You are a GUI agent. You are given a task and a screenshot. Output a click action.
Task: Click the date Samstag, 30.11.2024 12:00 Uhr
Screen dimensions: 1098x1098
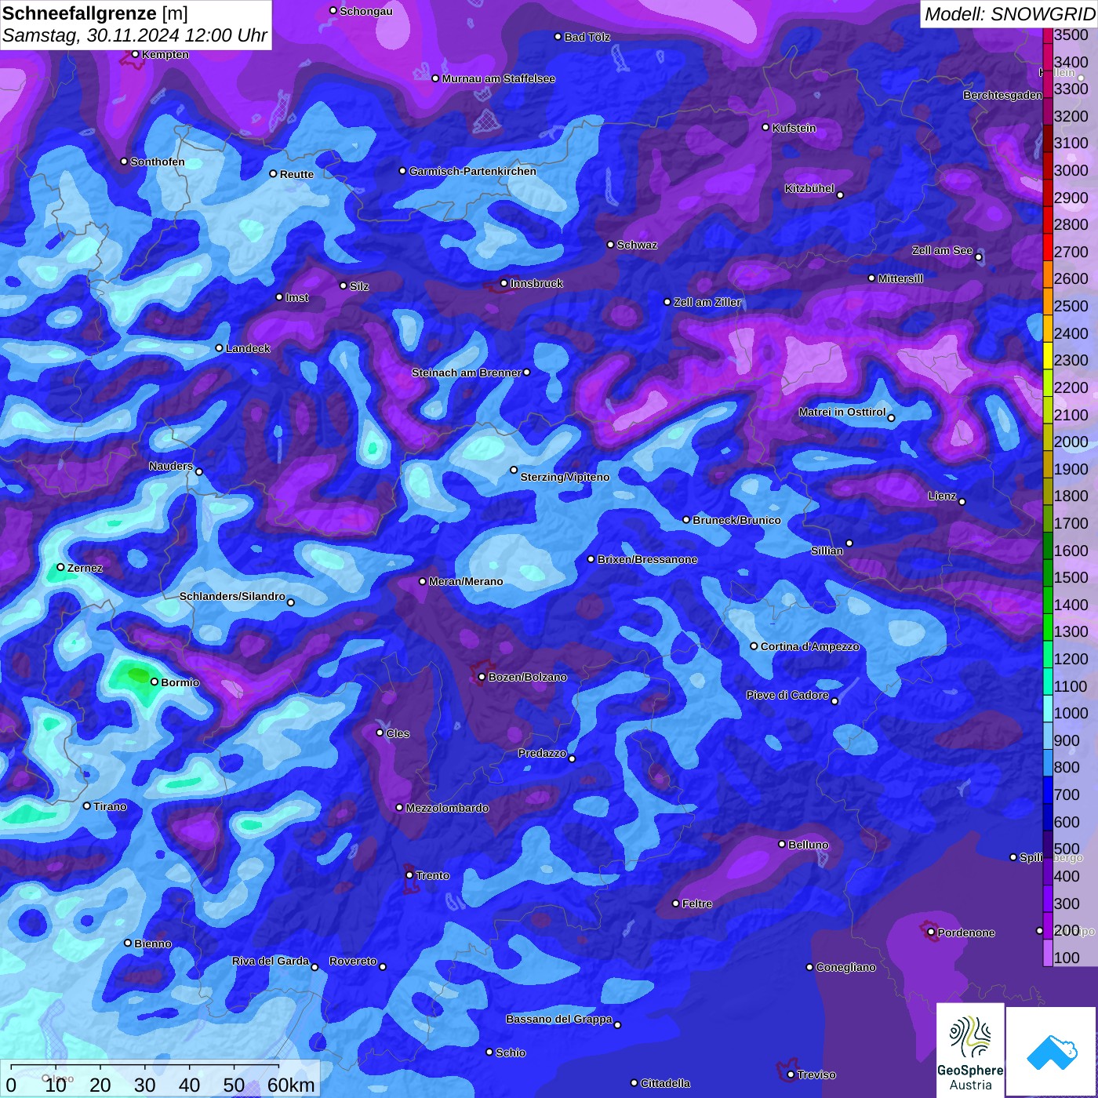click(135, 35)
